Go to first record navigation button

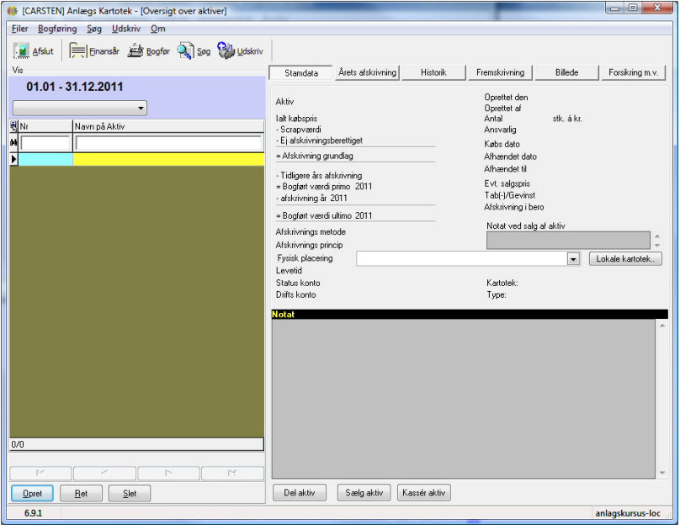40,473
